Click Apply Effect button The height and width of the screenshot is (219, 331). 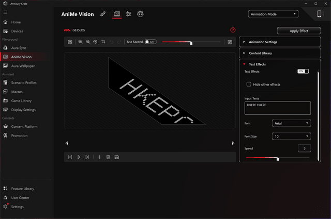point(299,31)
